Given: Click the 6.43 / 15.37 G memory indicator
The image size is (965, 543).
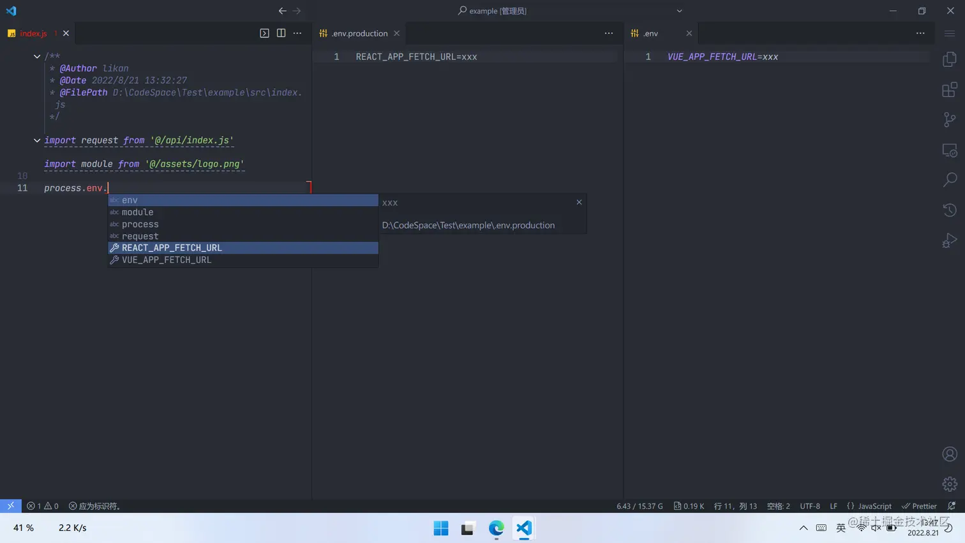Looking at the screenshot, I should pyautogui.click(x=640, y=506).
